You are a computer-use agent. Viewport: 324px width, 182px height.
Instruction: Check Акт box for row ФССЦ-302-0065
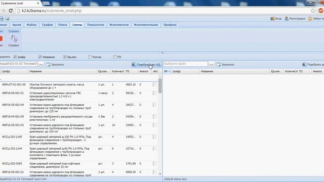154,164
